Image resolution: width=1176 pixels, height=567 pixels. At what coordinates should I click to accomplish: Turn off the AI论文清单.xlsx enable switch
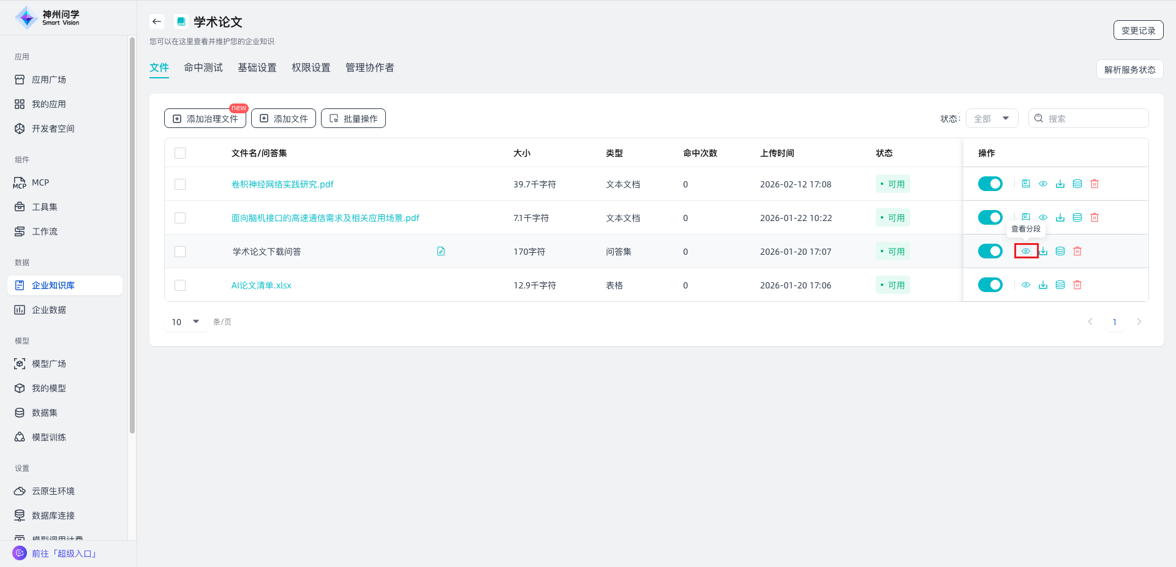990,285
